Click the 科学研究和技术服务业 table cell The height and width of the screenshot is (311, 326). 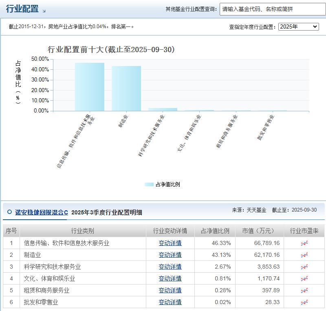[x=83, y=267]
